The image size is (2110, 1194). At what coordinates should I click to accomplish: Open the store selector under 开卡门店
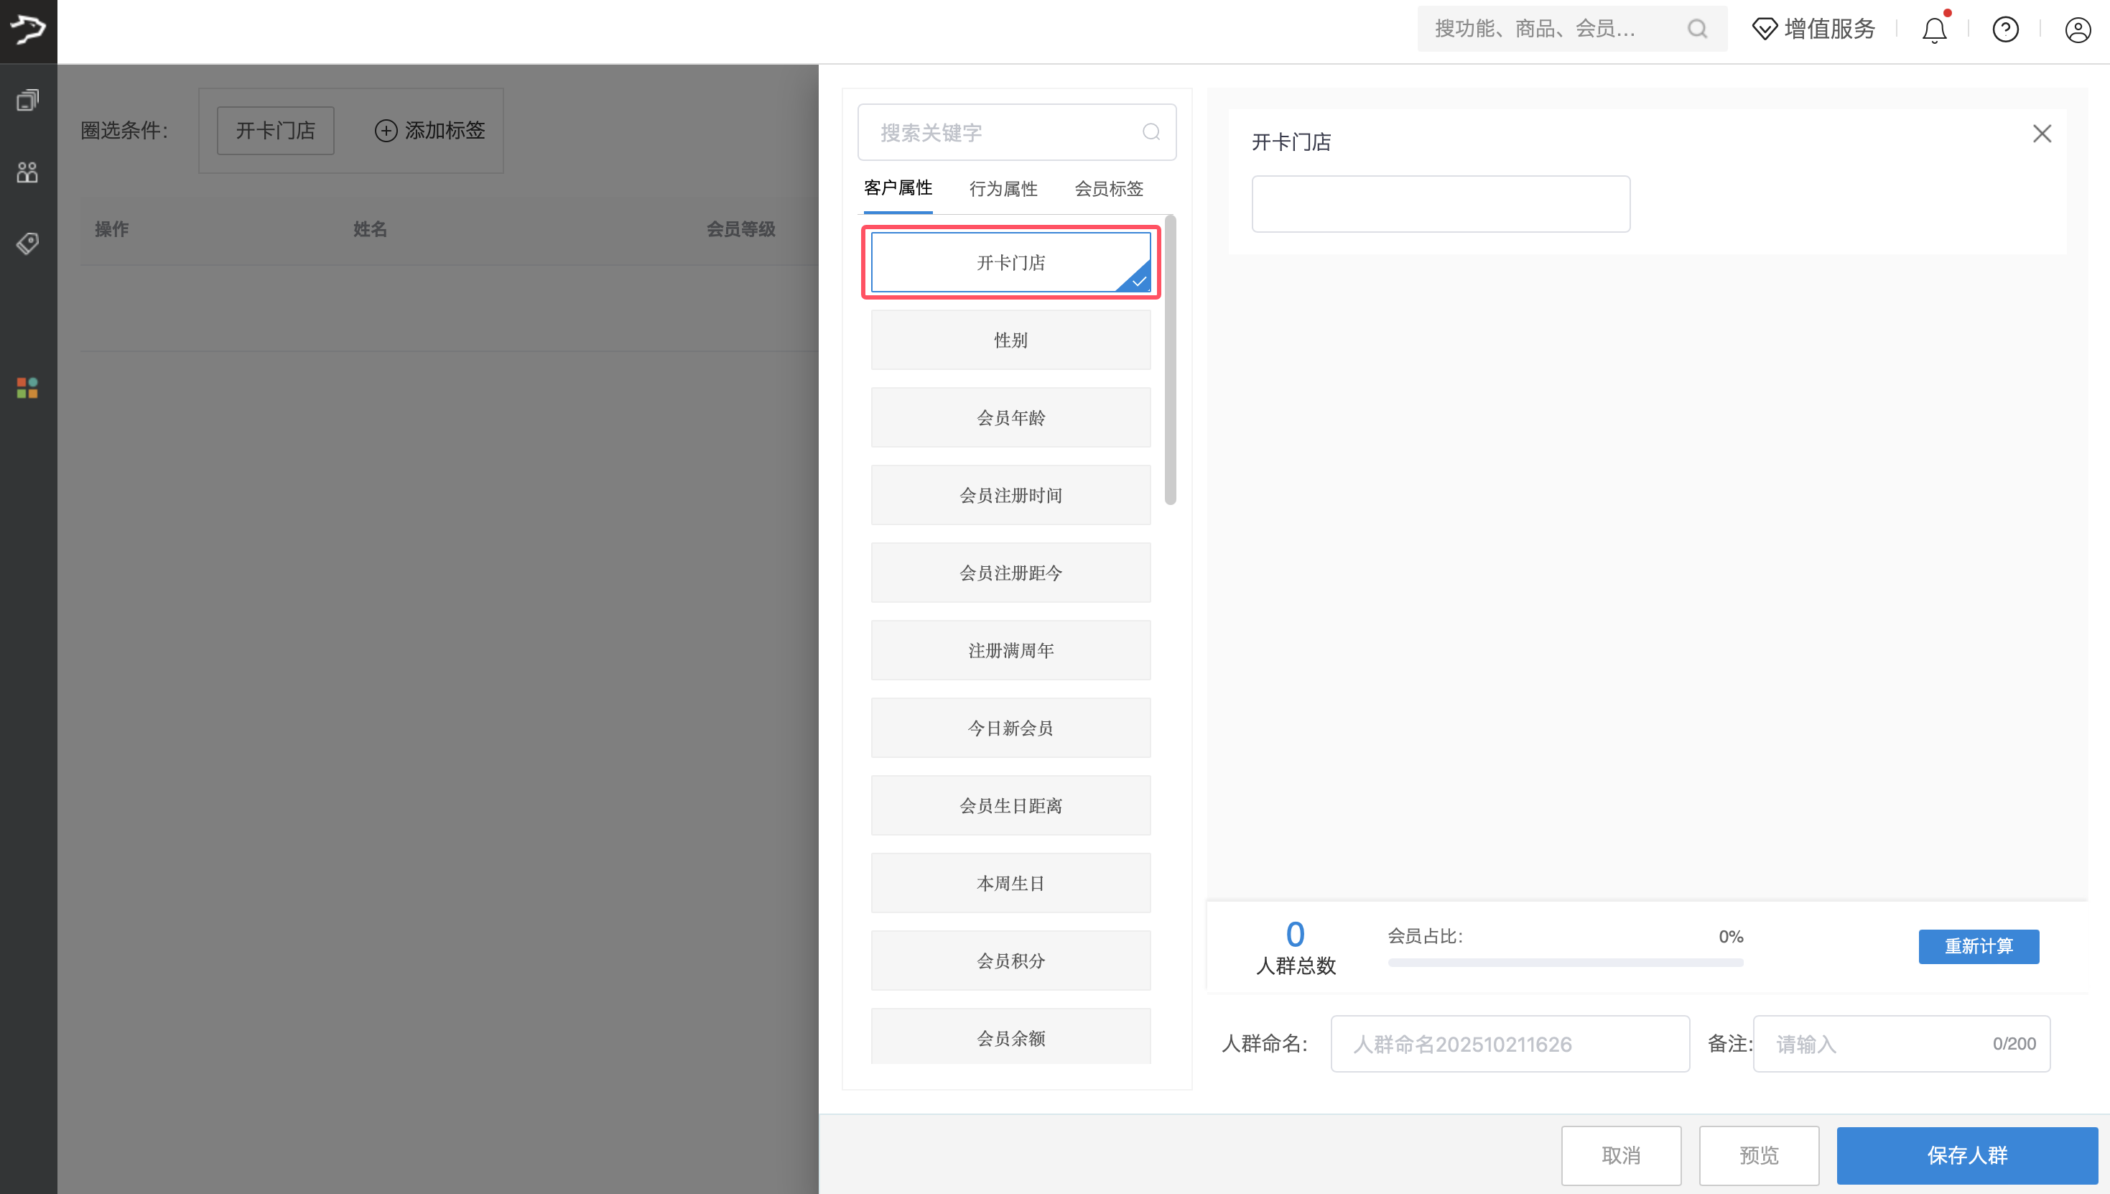point(1440,203)
